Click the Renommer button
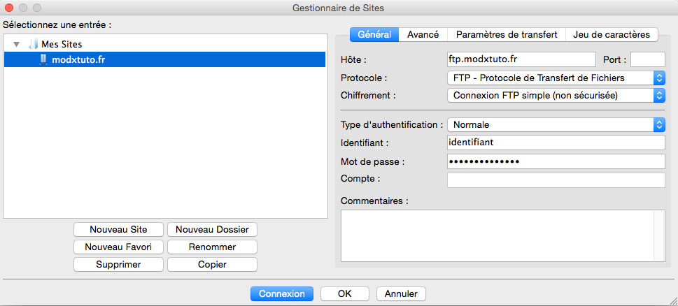678x306 pixels. tap(212, 247)
